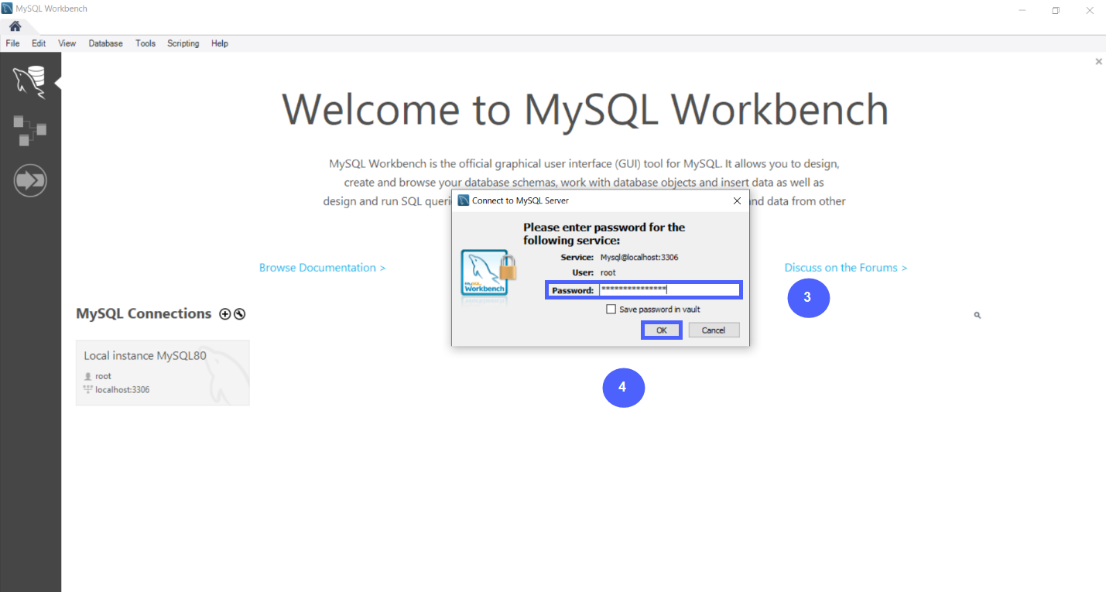
Task: Launch the Migration Wizard from sidebar
Action: 29,180
